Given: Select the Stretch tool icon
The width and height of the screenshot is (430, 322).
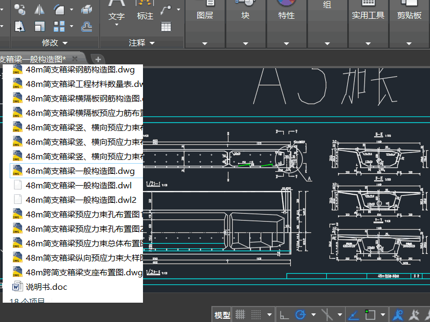Looking at the screenshot, I should 20,26.
